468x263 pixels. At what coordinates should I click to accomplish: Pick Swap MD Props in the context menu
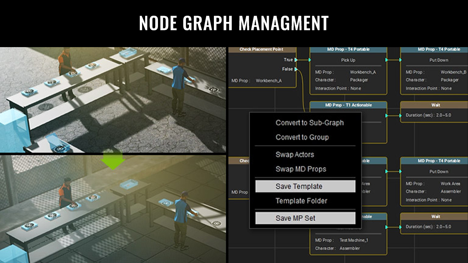pyautogui.click(x=301, y=169)
